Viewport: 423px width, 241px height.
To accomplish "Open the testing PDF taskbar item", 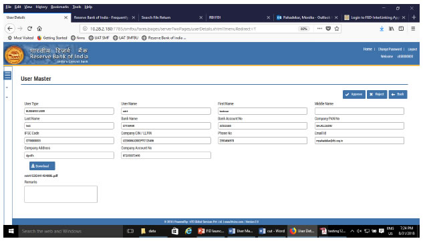I will [x=333, y=231].
